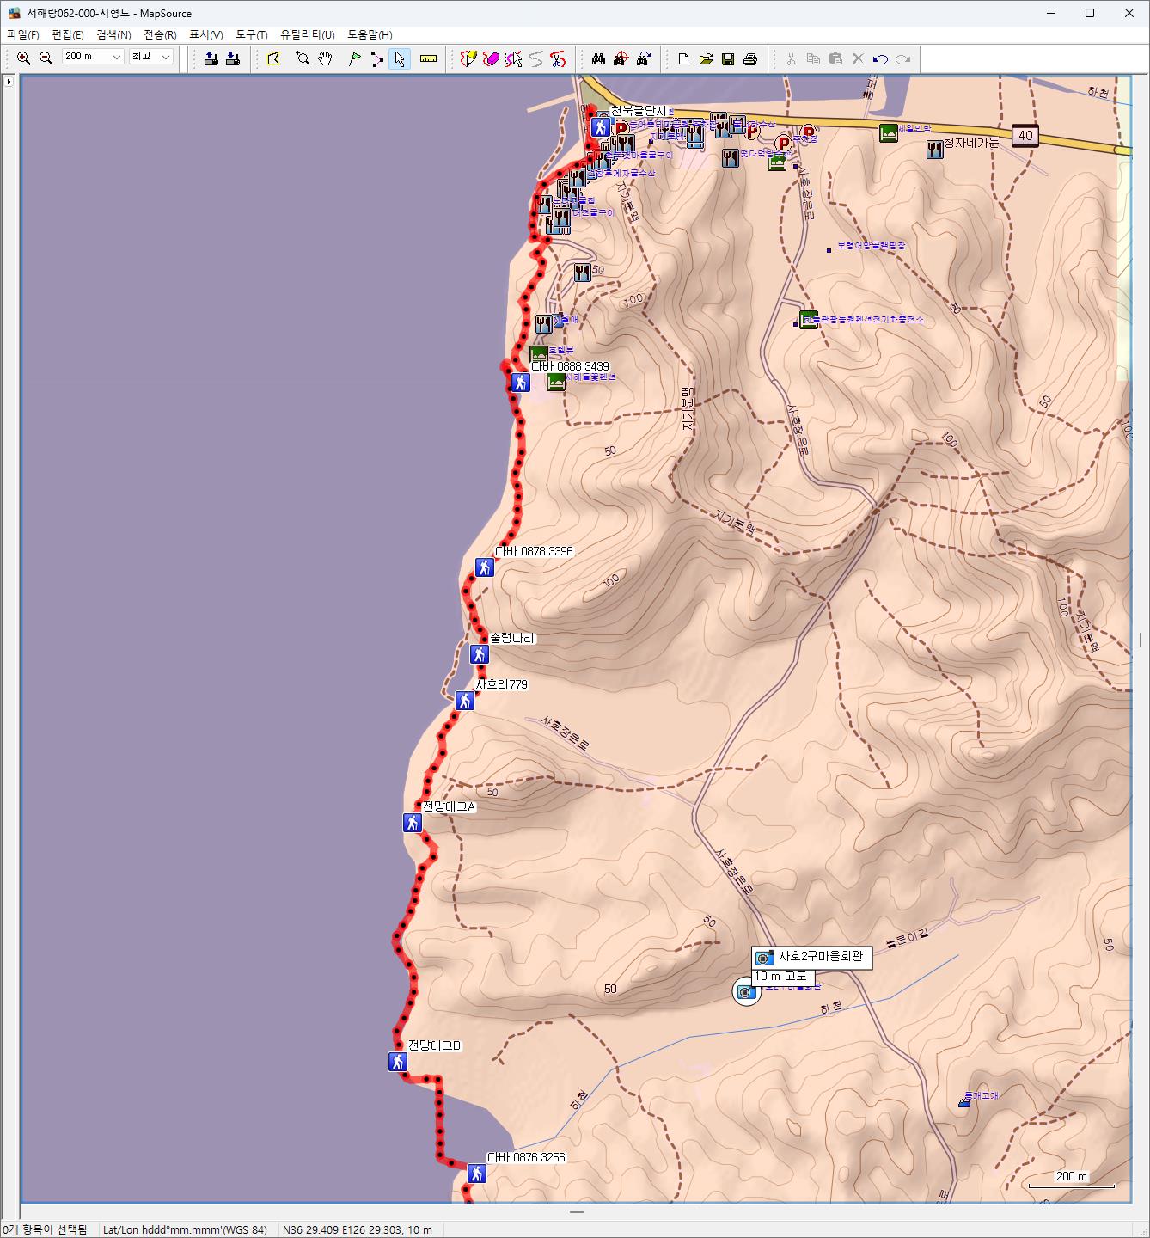Click the zoom out magnifier icon
This screenshot has width=1150, height=1238.
(46, 58)
